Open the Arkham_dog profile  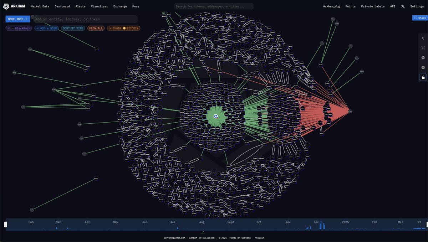pos(332,6)
